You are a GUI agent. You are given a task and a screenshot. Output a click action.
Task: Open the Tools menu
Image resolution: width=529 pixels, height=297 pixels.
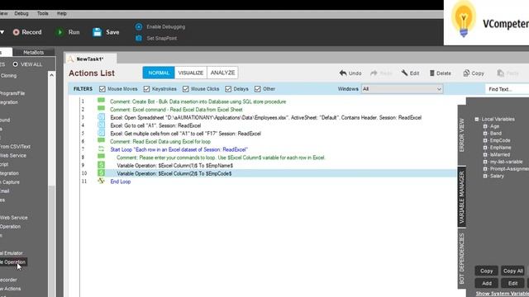click(x=42, y=13)
